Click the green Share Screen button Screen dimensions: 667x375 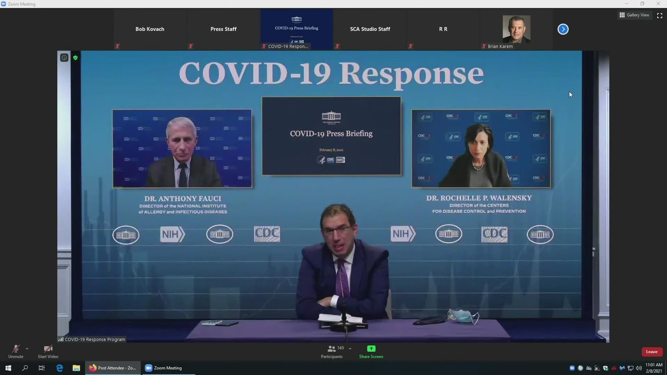point(371,351)
